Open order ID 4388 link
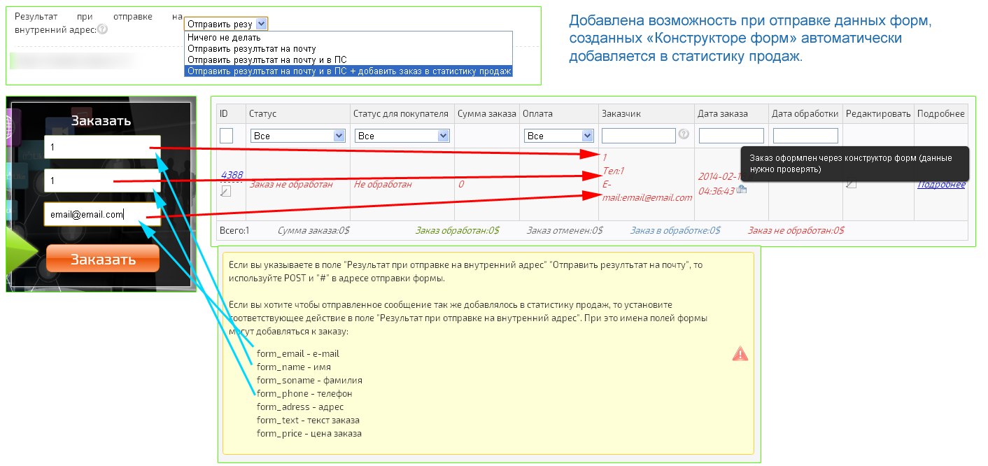Viewport: 988px width, 466px height. tap(232, 175)
